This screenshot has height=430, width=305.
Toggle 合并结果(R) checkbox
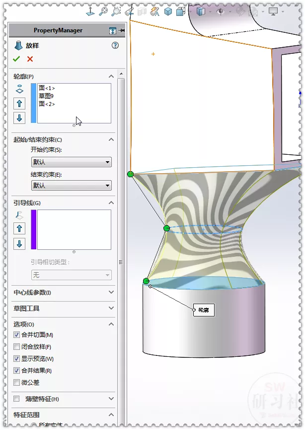(x=17, y=370)
